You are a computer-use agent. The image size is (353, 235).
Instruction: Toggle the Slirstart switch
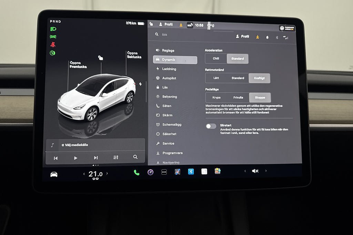211,126
